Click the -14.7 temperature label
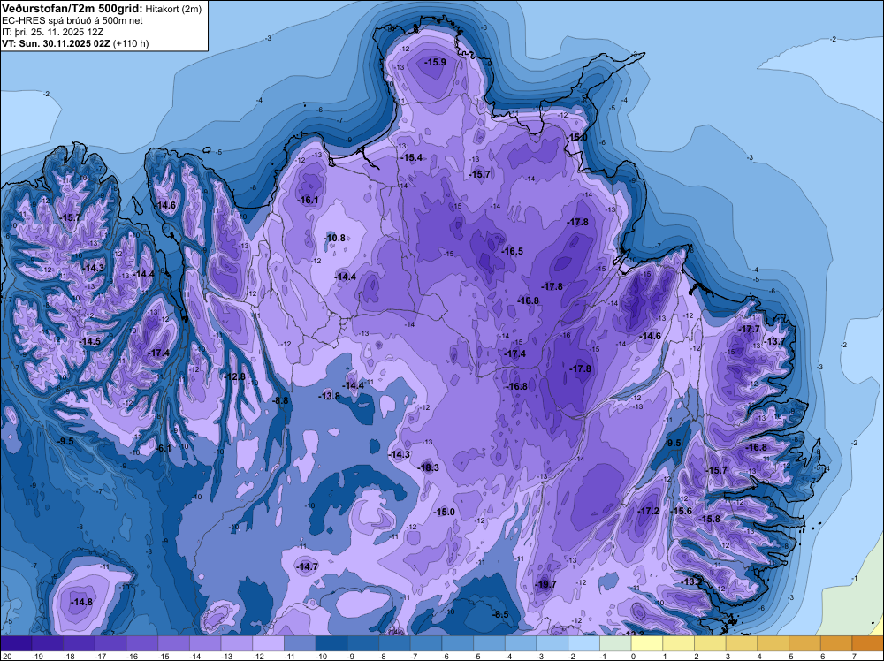The height and width of the screenshot is (661, 884). (308, 567)
